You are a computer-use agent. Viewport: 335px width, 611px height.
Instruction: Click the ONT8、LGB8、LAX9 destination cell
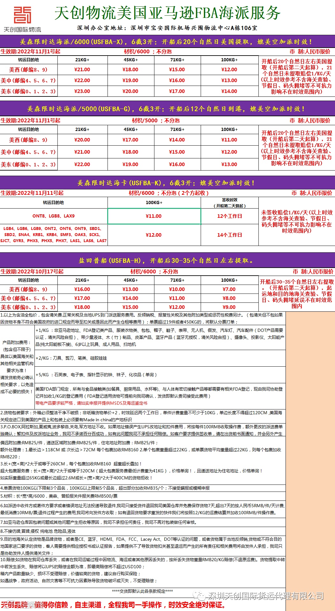point(54,216)
